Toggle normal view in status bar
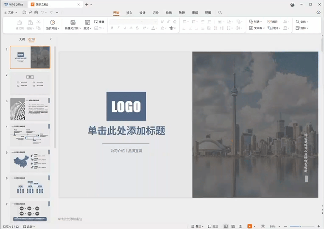The image size is (324, 229). point(226,226)
